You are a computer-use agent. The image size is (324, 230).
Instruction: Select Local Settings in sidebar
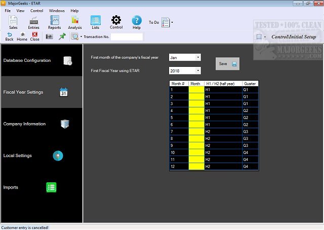[42, 156]
